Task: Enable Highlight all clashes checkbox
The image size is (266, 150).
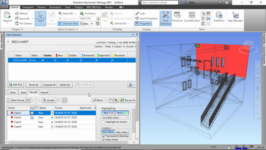Action: tap(103, 122)
